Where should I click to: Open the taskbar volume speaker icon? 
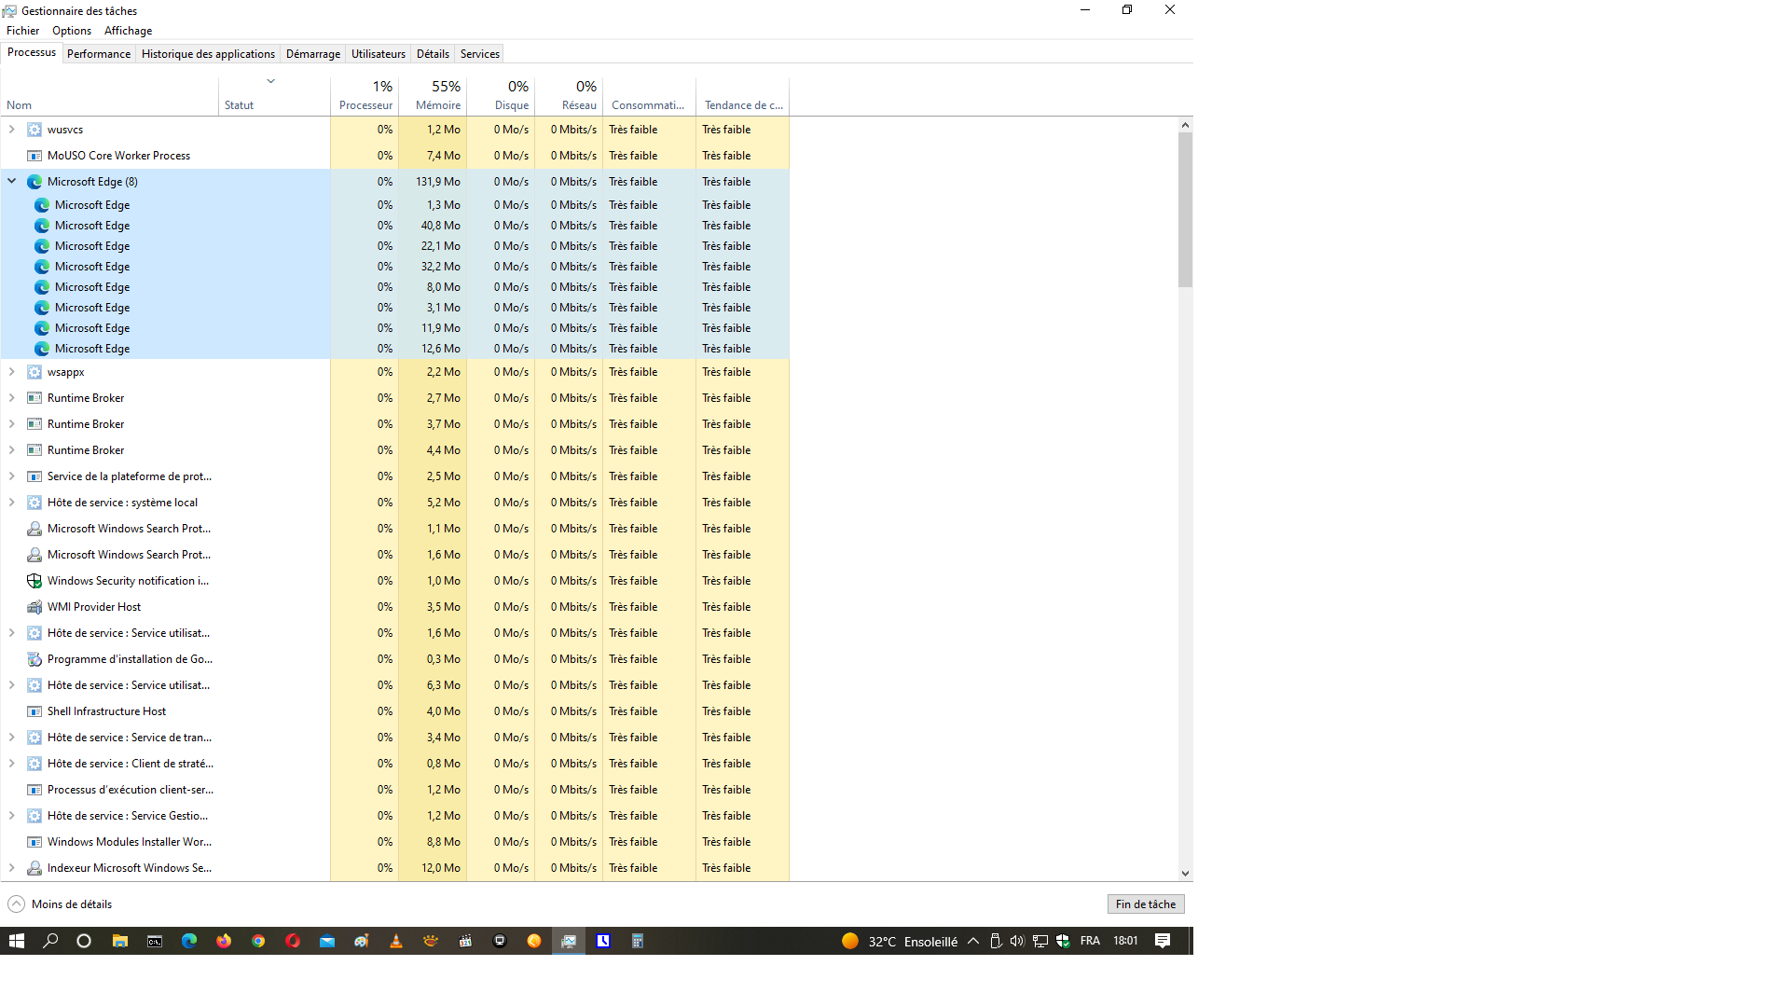1017,941
